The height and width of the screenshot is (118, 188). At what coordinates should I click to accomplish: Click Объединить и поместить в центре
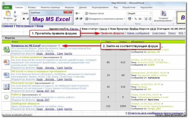tap(104, 19)
